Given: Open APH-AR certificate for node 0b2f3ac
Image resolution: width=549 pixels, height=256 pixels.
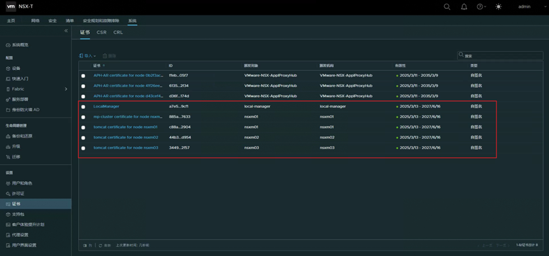Looking at the screenshot, I should [x=128, y=75].
